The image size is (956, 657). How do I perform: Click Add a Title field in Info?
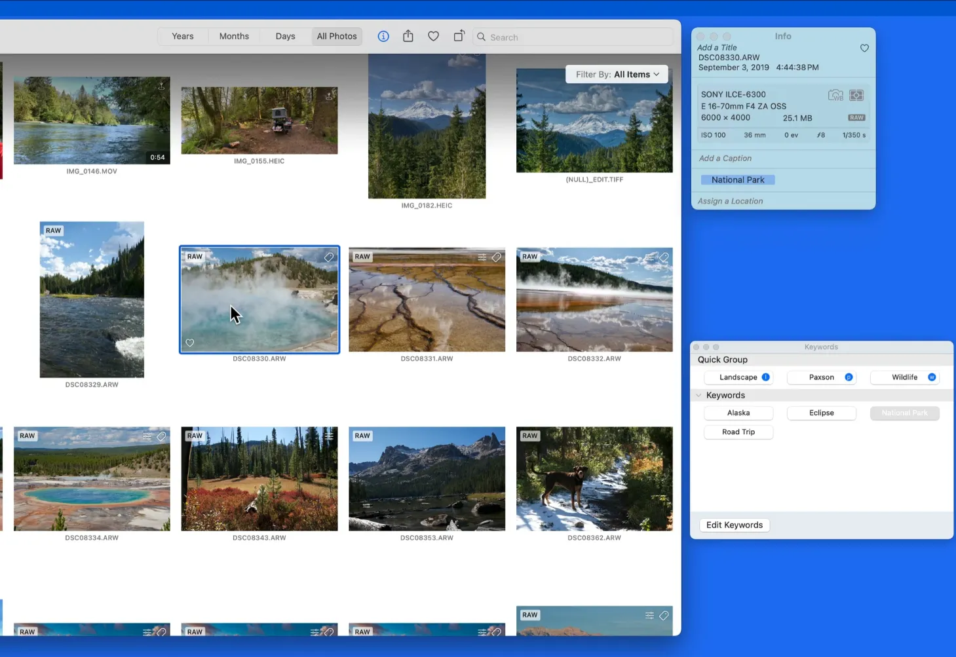click(x=717, y=48)
